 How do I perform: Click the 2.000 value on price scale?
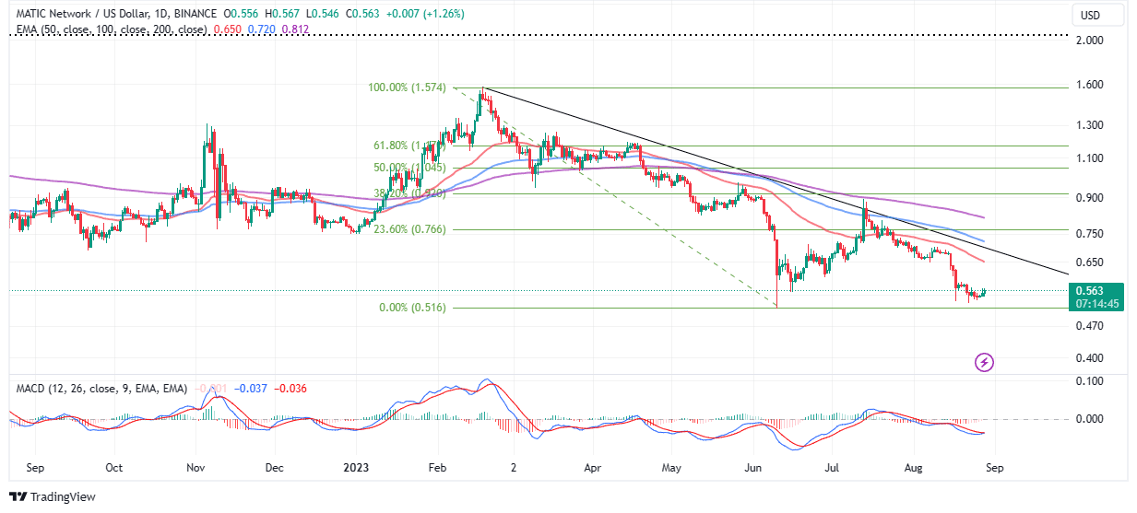1090,41
